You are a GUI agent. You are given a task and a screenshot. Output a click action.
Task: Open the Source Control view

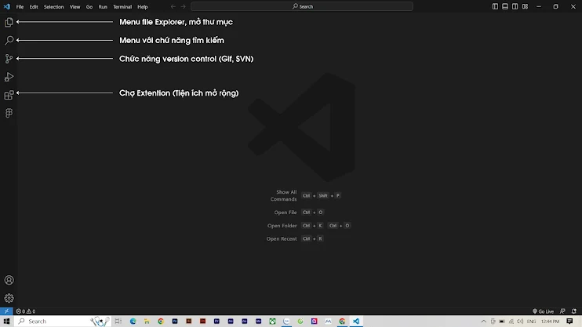click(9, 59)
